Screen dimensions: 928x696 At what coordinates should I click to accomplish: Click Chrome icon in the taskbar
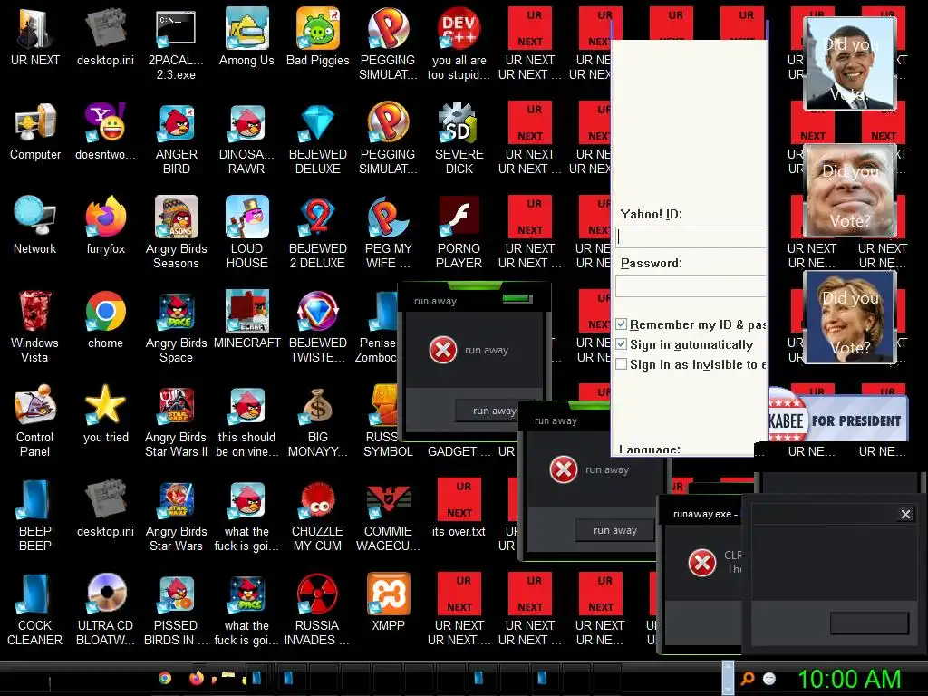[165, 678]
